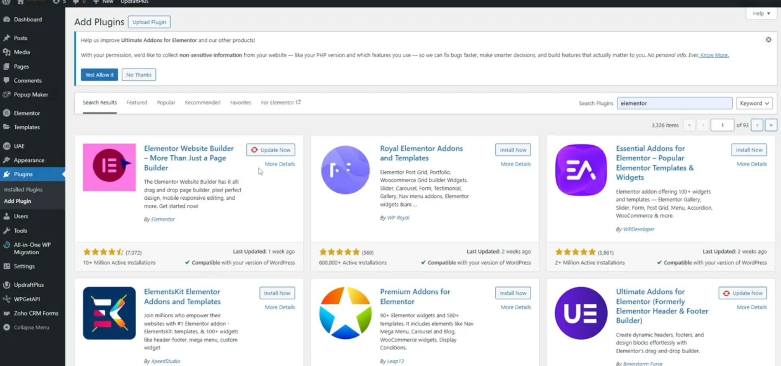The image size is (781, 366).
Task: Click the Comments bubble icon in sidebar
Action: (x=7, y=80)
